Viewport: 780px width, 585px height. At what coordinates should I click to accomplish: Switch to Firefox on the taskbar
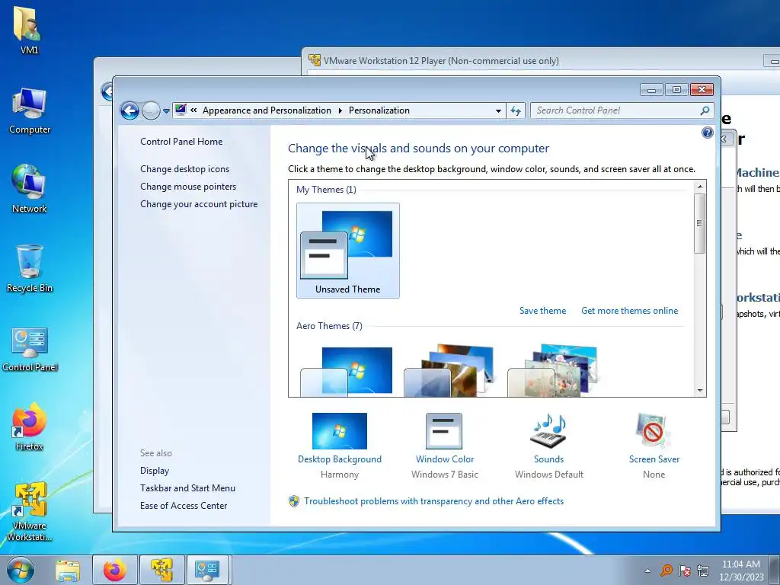tap(114, 570)
